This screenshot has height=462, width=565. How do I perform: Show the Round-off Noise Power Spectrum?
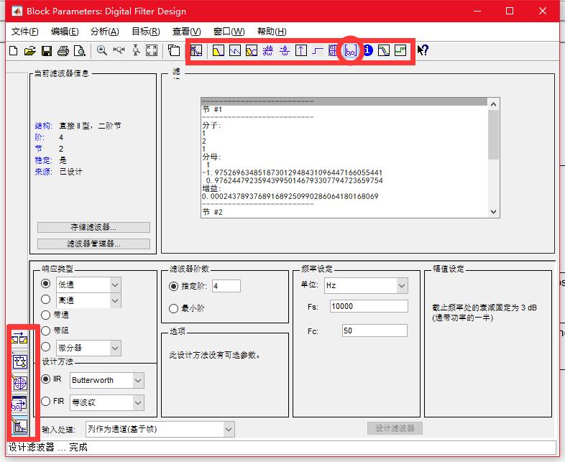[400, 50]
